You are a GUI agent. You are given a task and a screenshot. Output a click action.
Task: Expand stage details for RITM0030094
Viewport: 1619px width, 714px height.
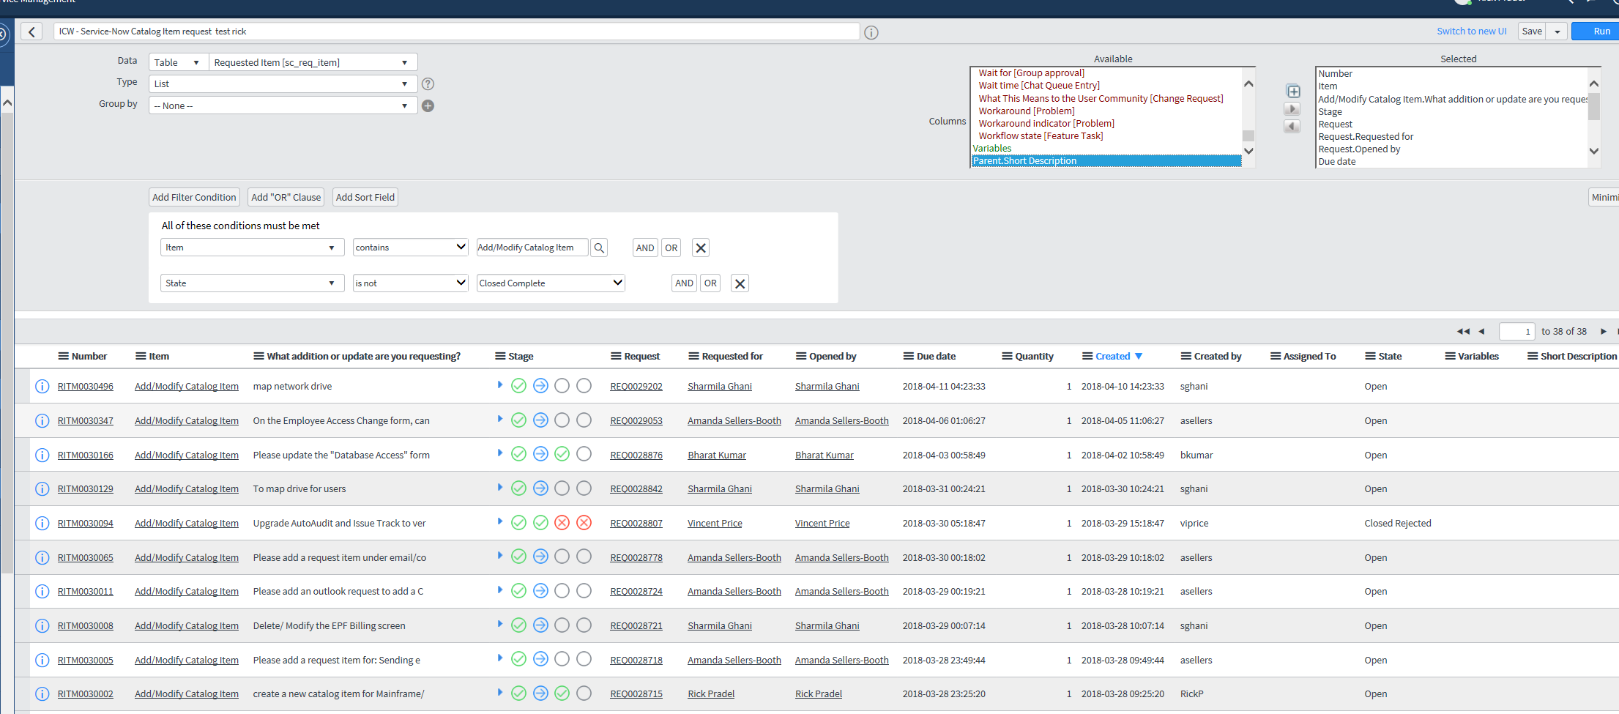500,522
